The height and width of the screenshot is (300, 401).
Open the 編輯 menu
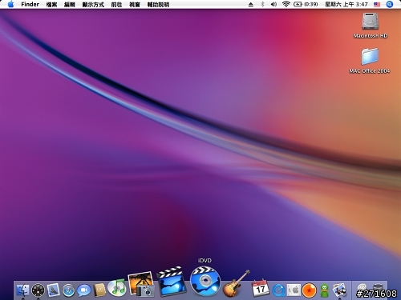pos(70,5)
